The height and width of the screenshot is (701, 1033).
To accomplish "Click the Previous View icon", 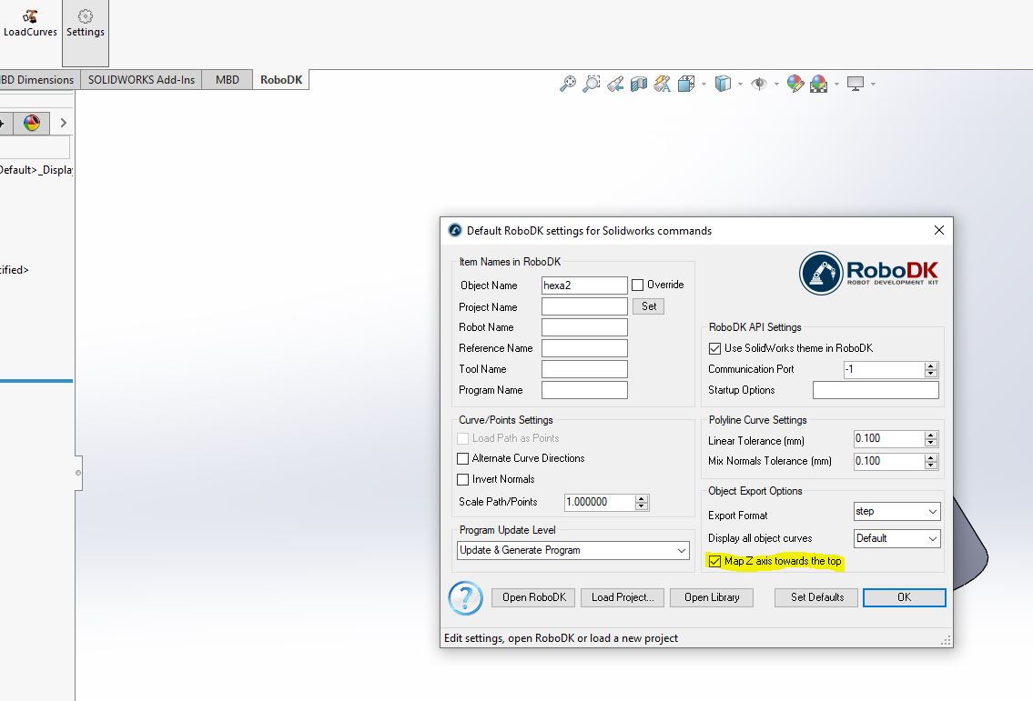I will coord(615,84).
